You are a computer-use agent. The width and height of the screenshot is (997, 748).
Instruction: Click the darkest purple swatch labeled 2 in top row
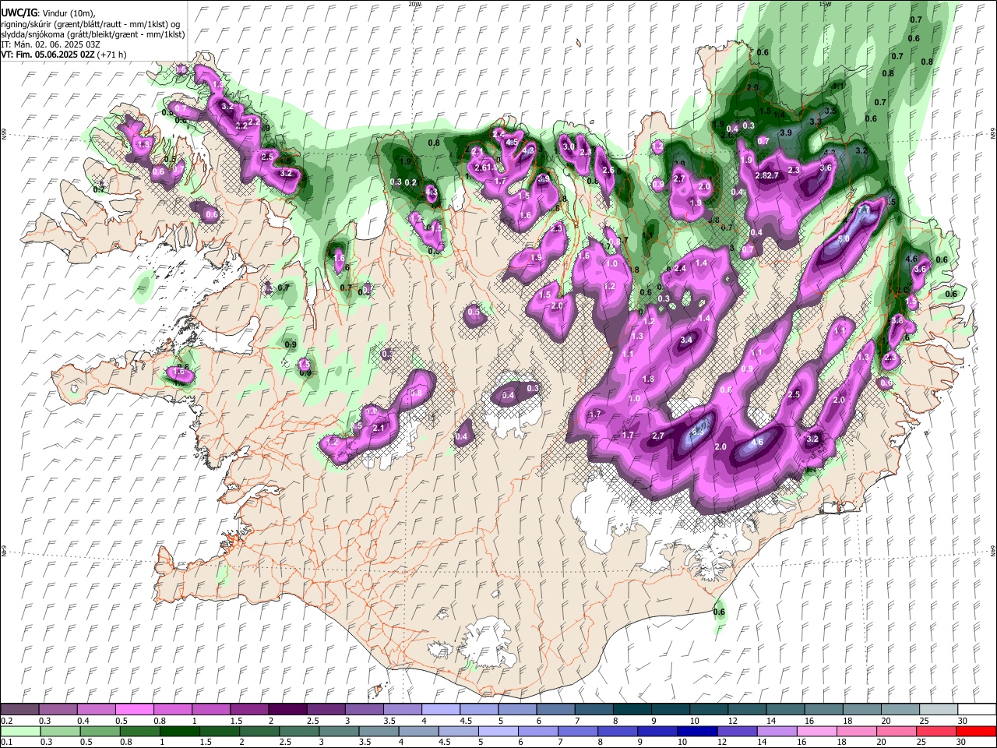pyautogui.click(x=289, y=710)
